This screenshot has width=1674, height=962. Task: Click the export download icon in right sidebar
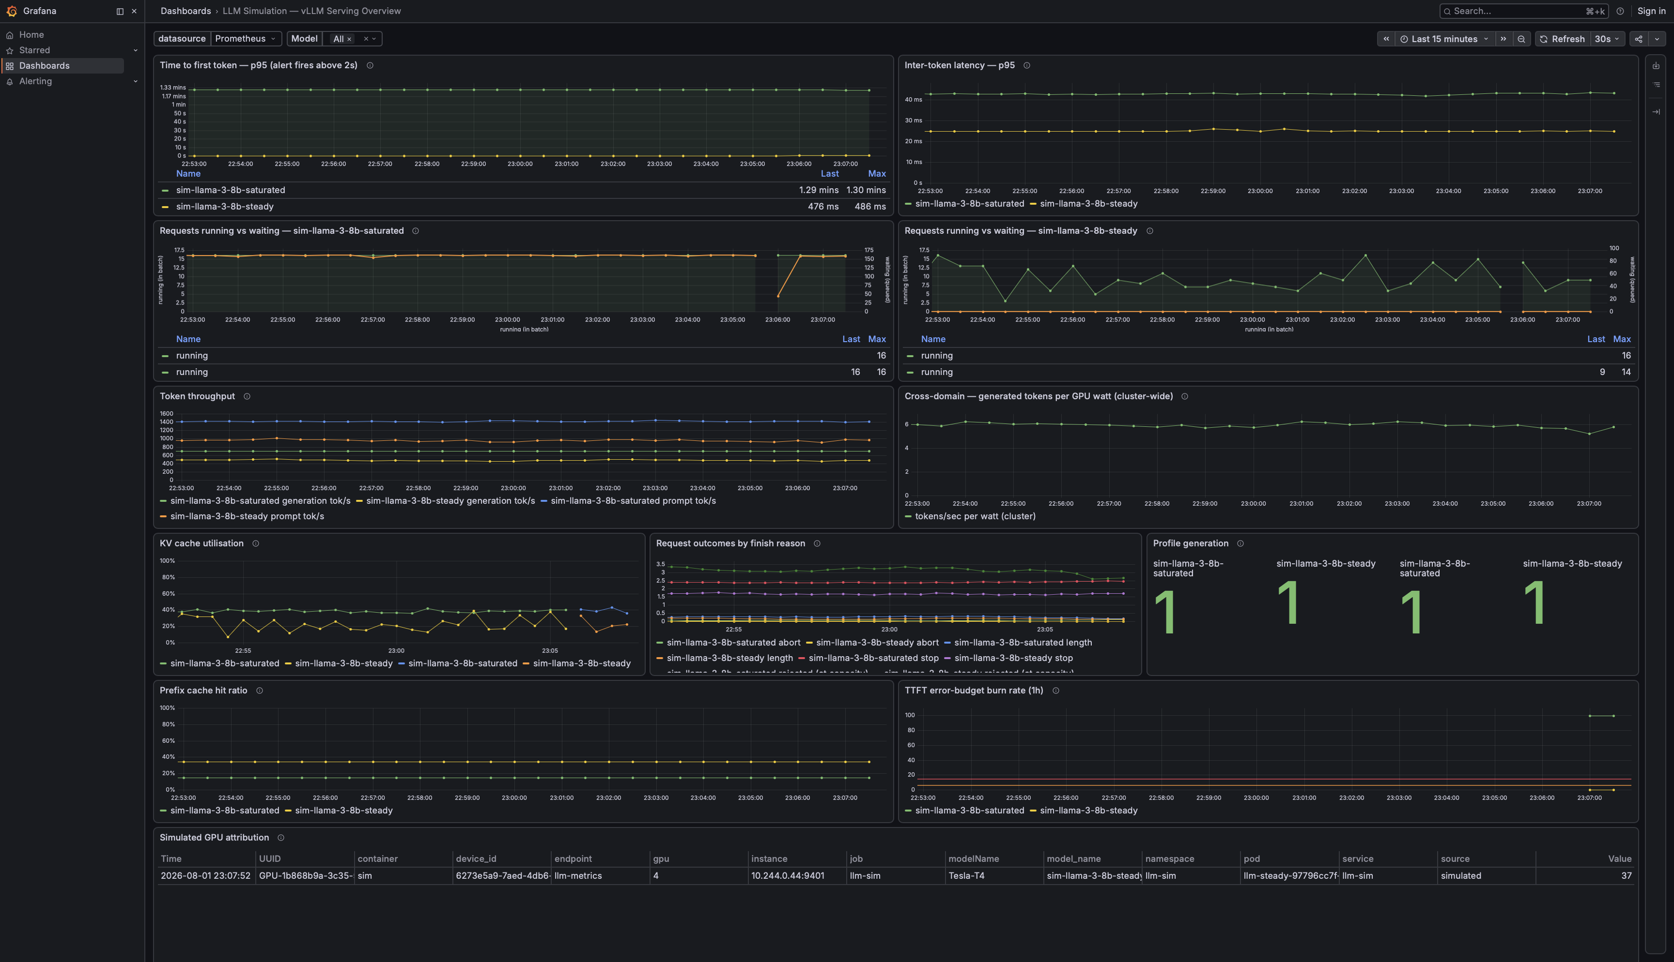tap(1656, 65)
